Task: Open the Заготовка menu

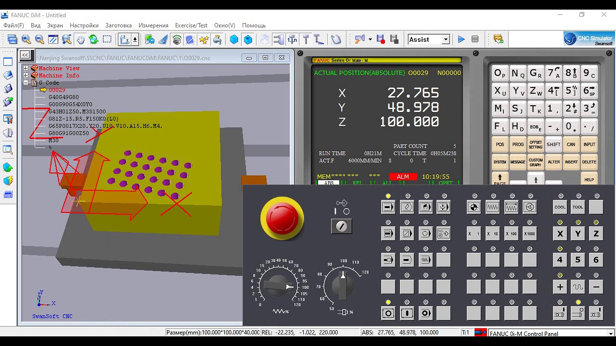Action: click(x=118, y=25)
